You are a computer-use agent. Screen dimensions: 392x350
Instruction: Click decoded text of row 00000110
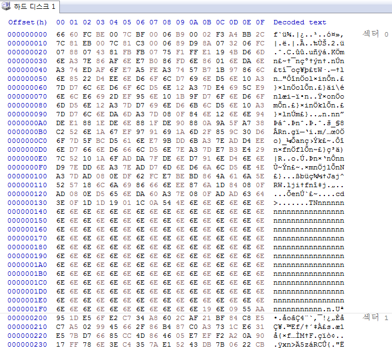tap(309, 185)
